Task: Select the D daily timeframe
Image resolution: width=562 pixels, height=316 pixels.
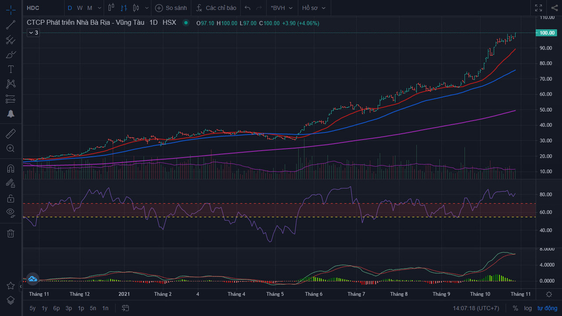Action: click(x=69, y=8)
